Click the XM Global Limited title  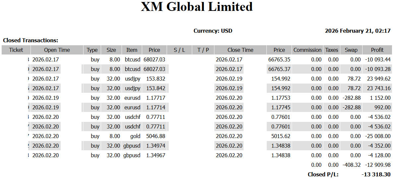coord(197,7)
